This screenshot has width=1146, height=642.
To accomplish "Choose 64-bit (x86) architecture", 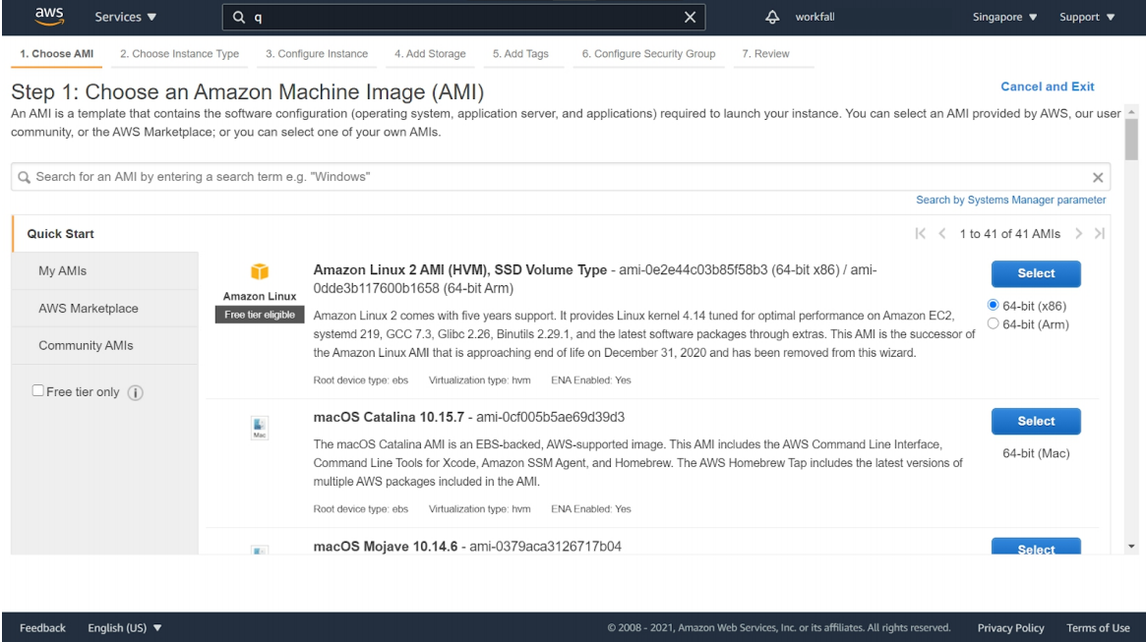I will pos(993,306).
